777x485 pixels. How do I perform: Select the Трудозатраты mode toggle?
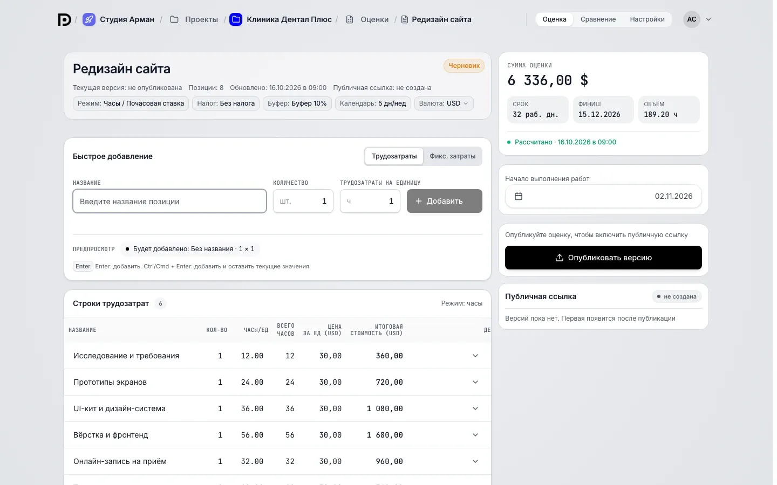tap(394, 156)
